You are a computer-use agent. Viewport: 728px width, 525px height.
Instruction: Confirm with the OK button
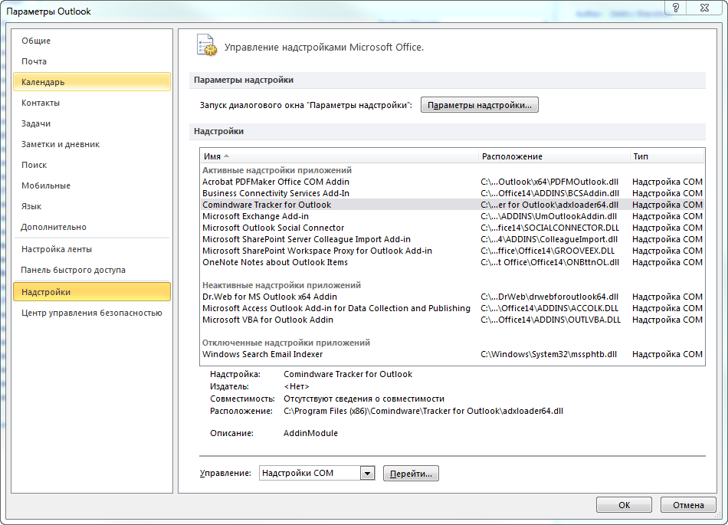tap(624, 505)
